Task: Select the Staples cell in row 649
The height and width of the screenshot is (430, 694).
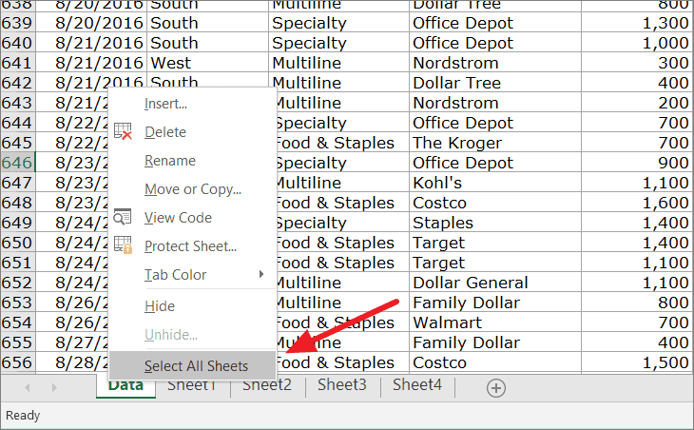Action: tap(495, 223)
